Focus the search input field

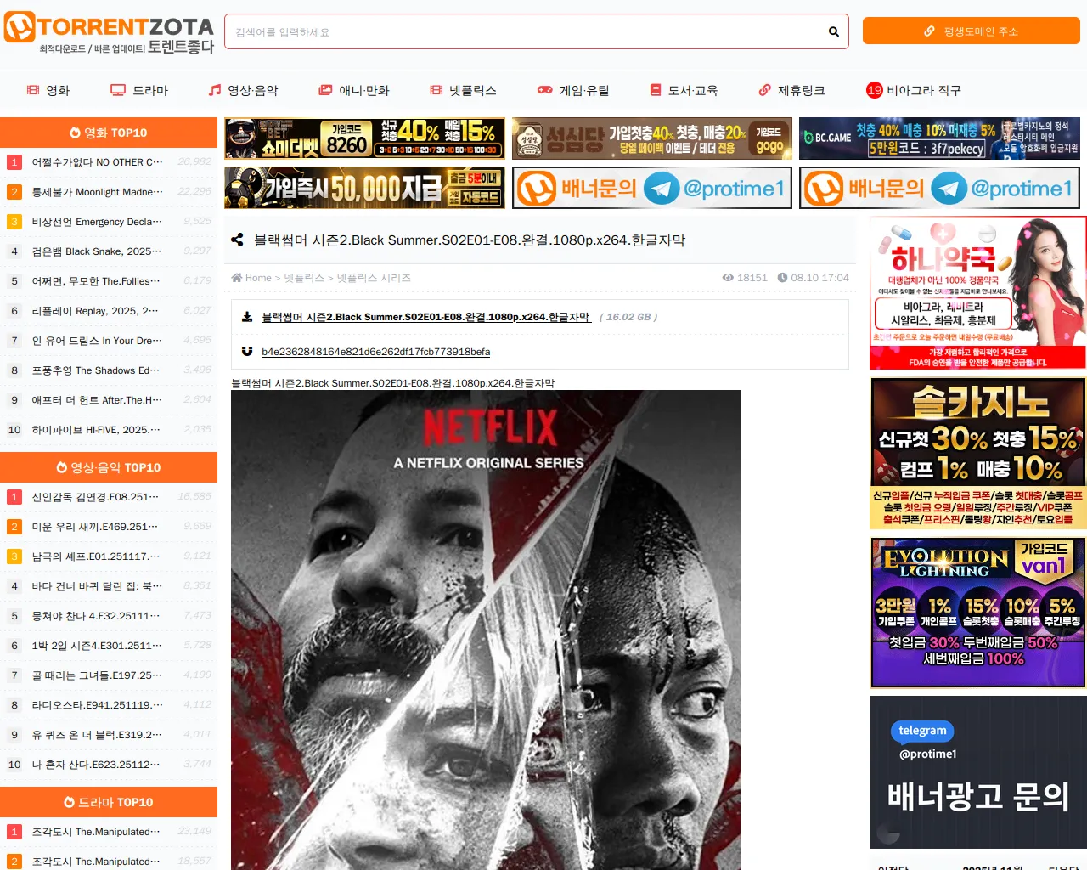[x=527, y=31]
